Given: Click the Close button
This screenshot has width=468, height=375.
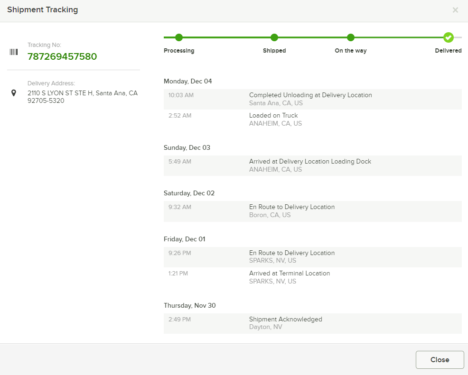Looking at the screenshot, I should (x=440, y=360).
